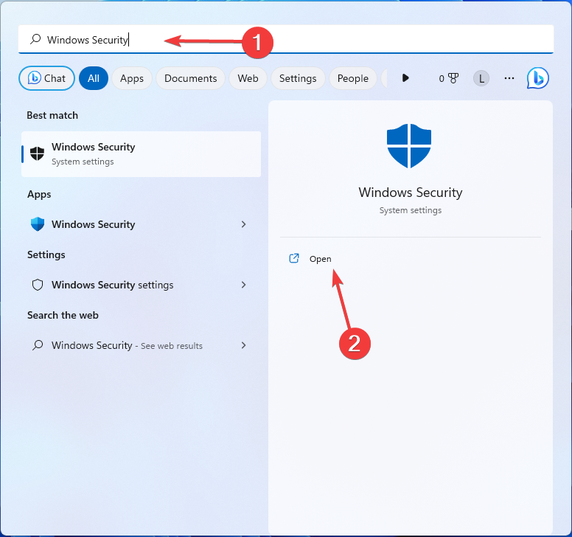The width and height of the screenshot is (572, 537).
Task: Switch to the People filter tab
Action: click(x=353, y=78)
